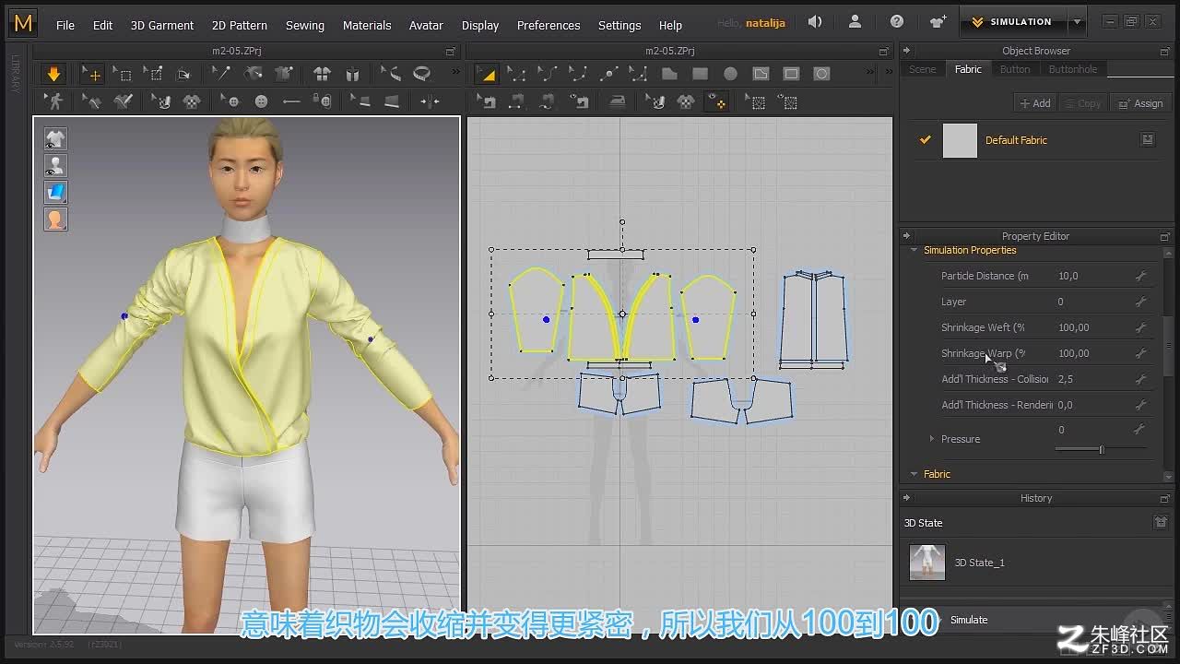Toggle blue fabric rendering icon in 3D view
This screenshot has height=664, width=1180.
click(x=55, y=193)
